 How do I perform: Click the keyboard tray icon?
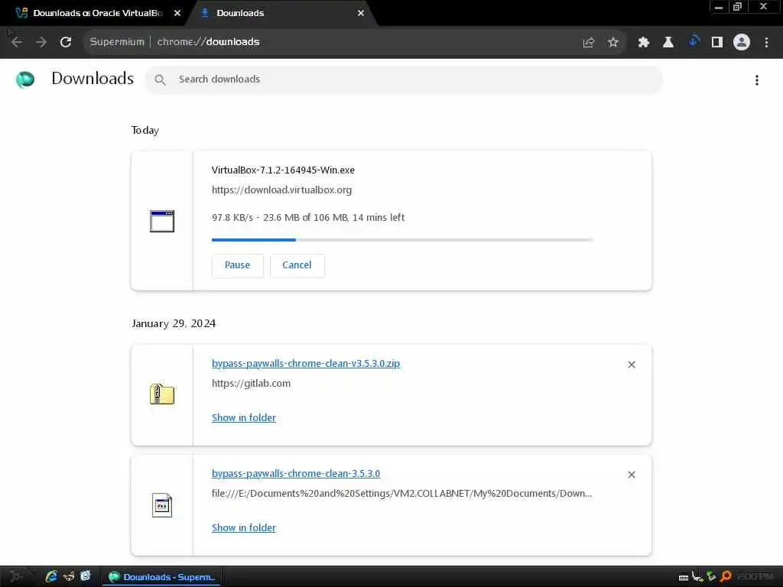tap(684, 578)
